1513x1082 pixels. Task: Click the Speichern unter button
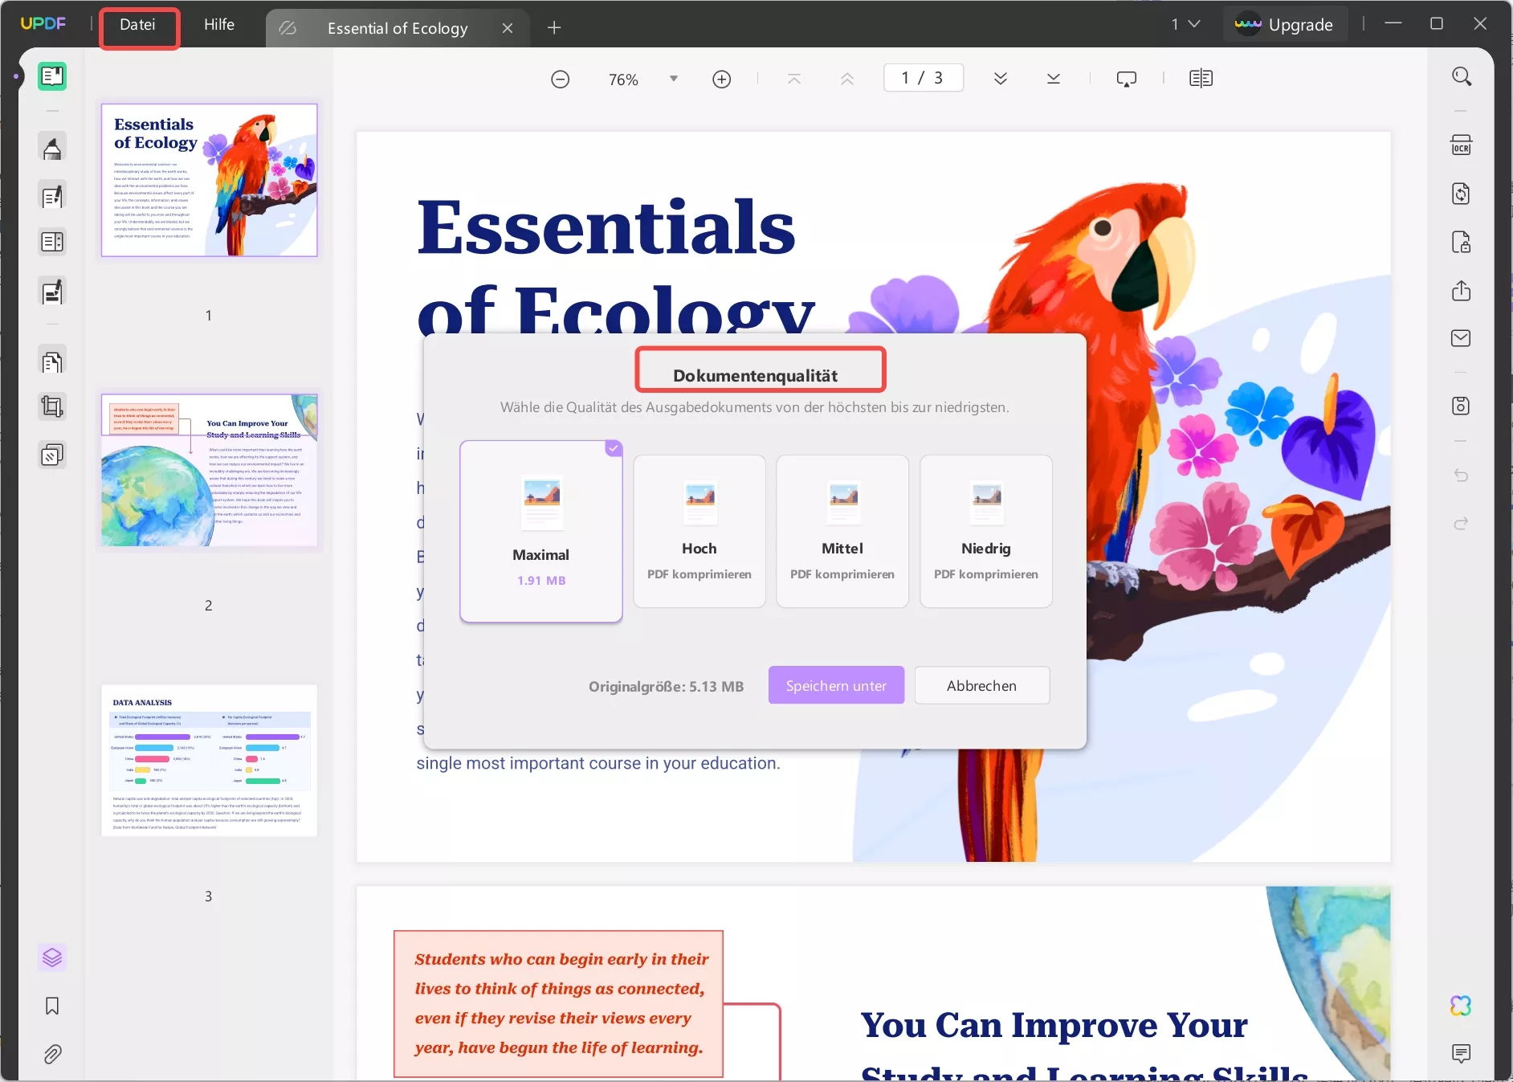[x=836, y=685]
